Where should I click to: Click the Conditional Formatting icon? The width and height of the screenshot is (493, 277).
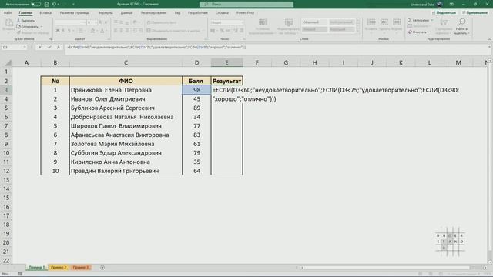(x=263, y=22)
